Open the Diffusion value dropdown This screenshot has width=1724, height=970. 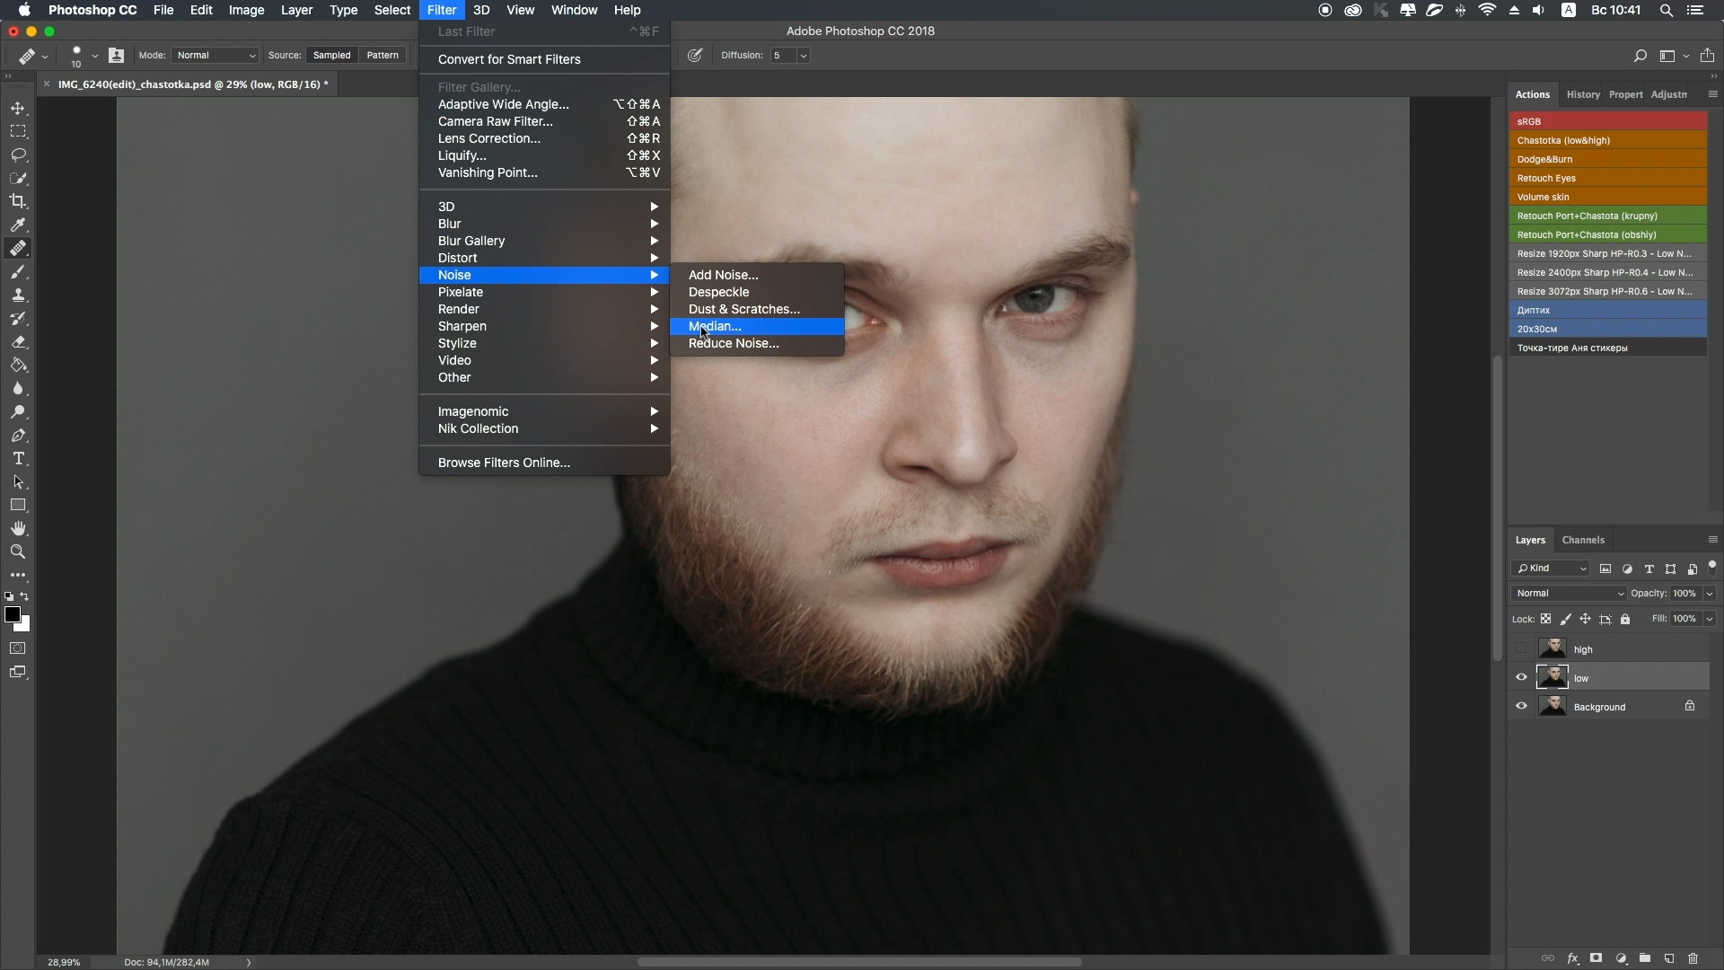(x=803, y=56)
